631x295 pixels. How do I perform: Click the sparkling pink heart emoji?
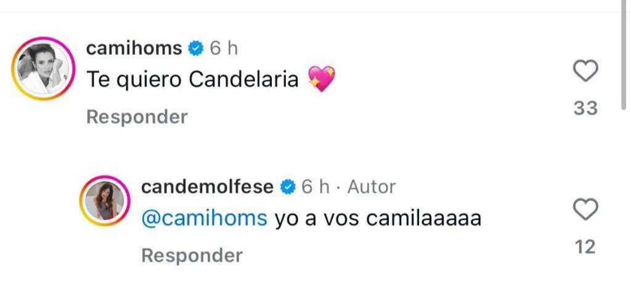321,81
